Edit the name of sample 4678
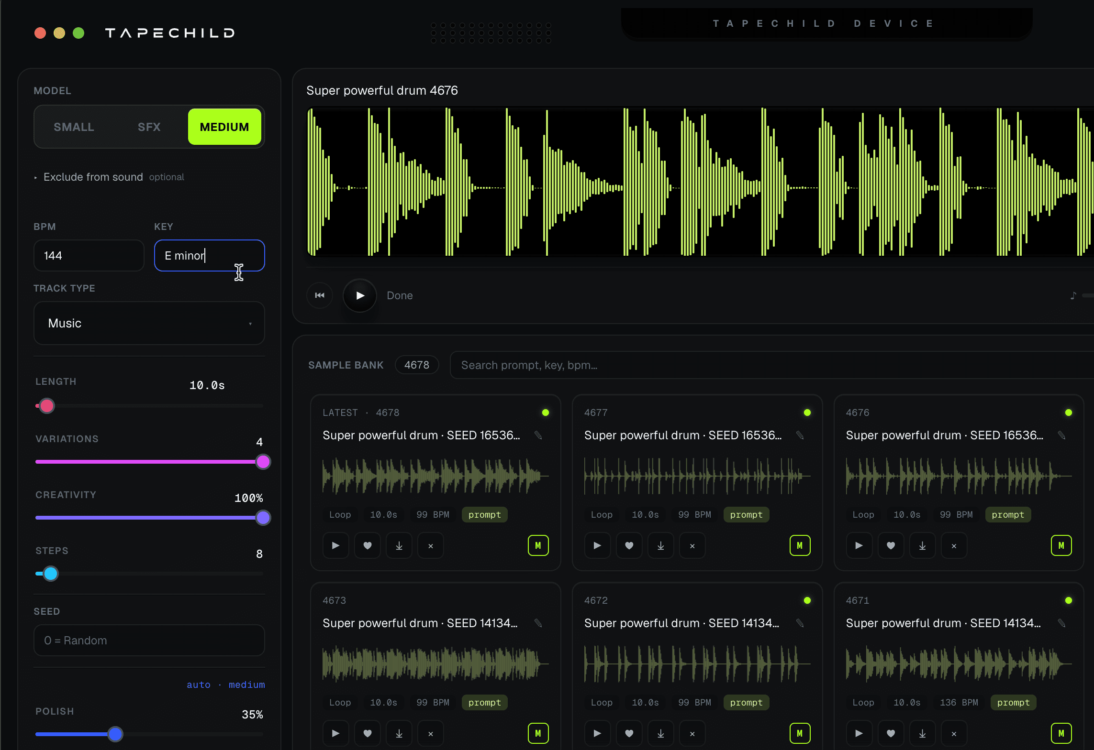The image size is (1094, 750). coord(538,435)
